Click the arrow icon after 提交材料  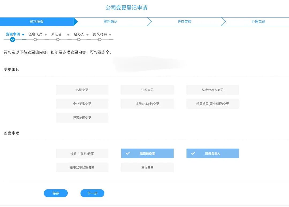tap(110, 34)
